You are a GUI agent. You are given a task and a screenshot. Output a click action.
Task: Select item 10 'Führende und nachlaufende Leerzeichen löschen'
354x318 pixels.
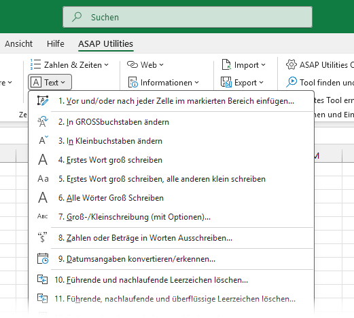[171, 280]
